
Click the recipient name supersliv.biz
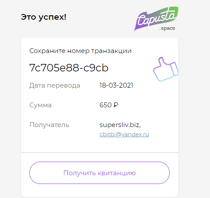[120, 125]
